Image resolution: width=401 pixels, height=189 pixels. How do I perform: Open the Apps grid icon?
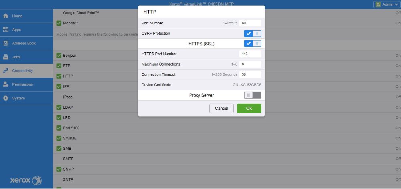6,30
